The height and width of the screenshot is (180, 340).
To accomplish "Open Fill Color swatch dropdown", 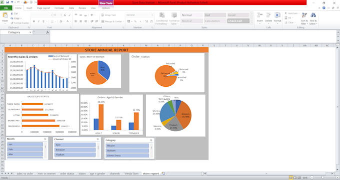I will 63,21.
